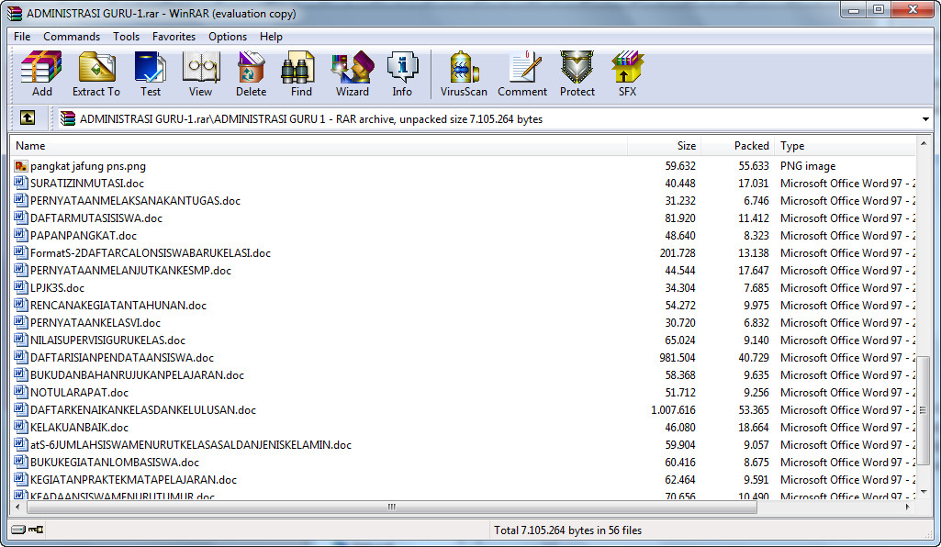The height and width of the screenshot is (547, 941).
Task: Select KEGIATANPRAKTEKMATAPELAJARAN.doc file name
Action: 133,480
